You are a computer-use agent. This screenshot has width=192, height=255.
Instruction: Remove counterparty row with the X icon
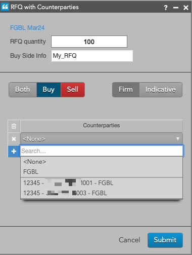pos(14,139)
